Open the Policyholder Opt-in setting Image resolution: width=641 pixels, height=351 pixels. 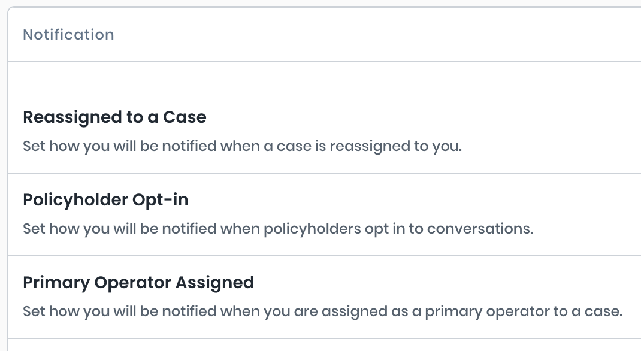[105, 200]
